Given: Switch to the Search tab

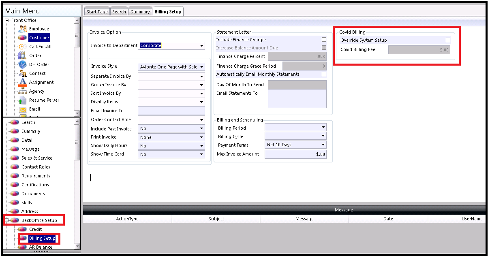Looking at the screenshot, I should click(x=119, y=12).
